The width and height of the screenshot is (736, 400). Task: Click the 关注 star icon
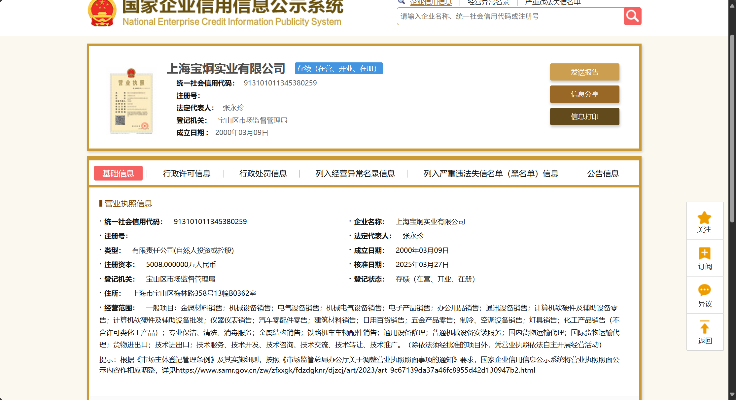[x=704, y=218]
